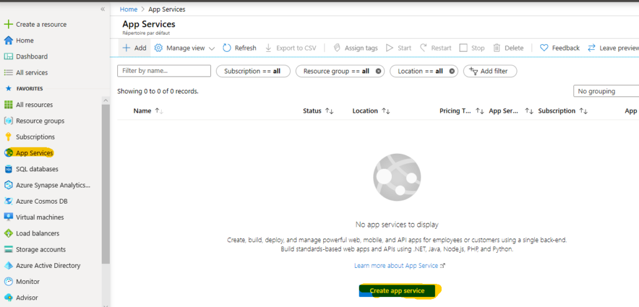Sort by the App Service plan column arrows
Screen dimensions: 639x307
pos(529,111)
